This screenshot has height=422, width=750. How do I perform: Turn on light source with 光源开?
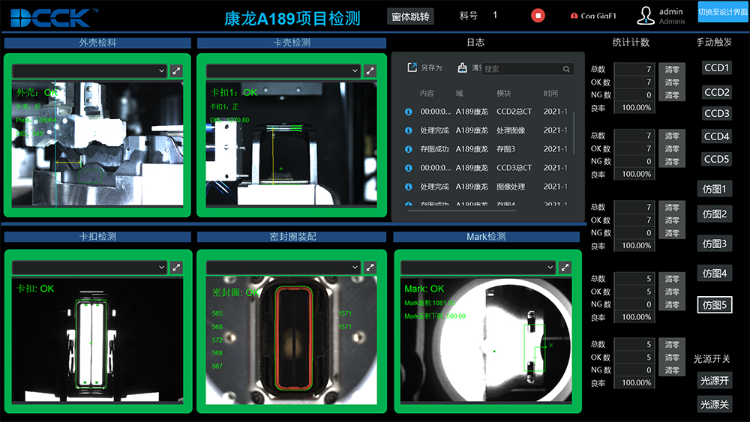click(x=715, y=381)
